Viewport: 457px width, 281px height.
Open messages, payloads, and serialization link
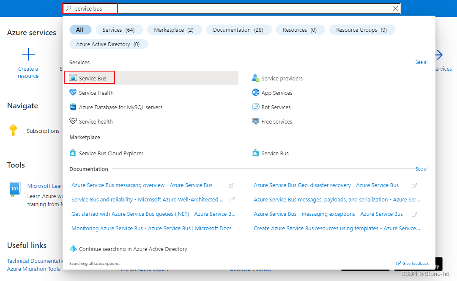[337, 200]
